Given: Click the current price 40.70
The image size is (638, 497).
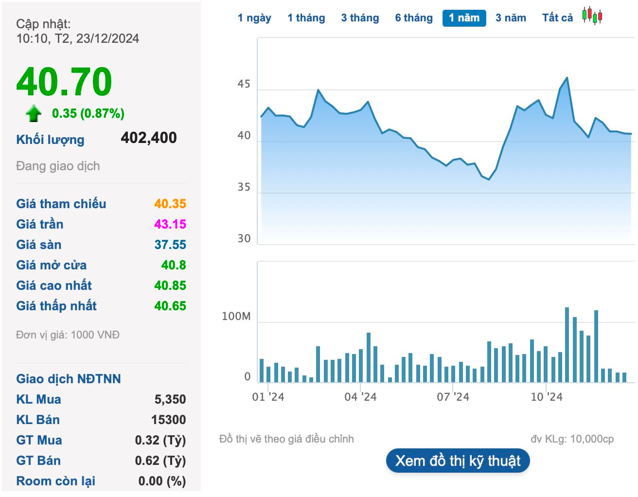Looking at the screenshot, I should point(64,81).
